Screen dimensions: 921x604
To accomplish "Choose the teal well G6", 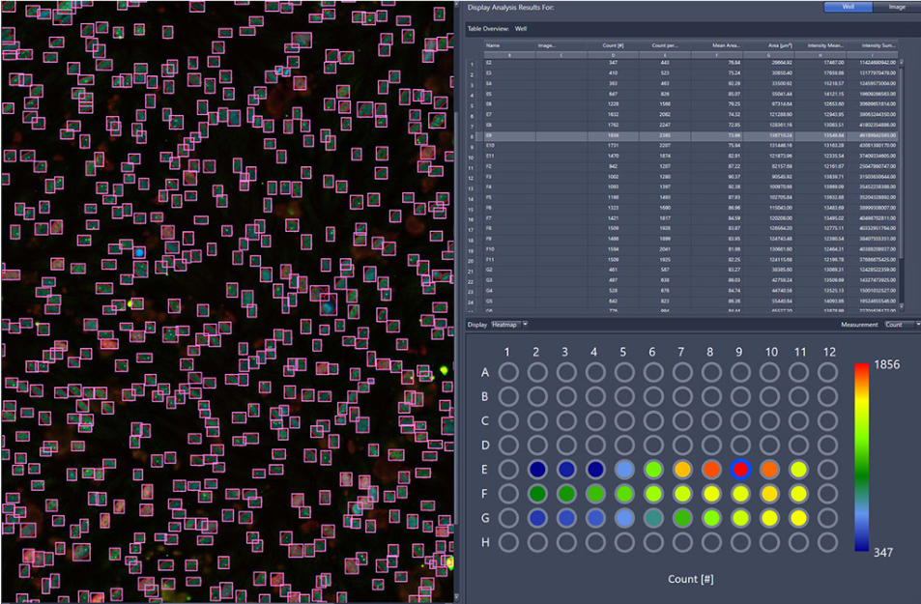I will click(653, 518).
